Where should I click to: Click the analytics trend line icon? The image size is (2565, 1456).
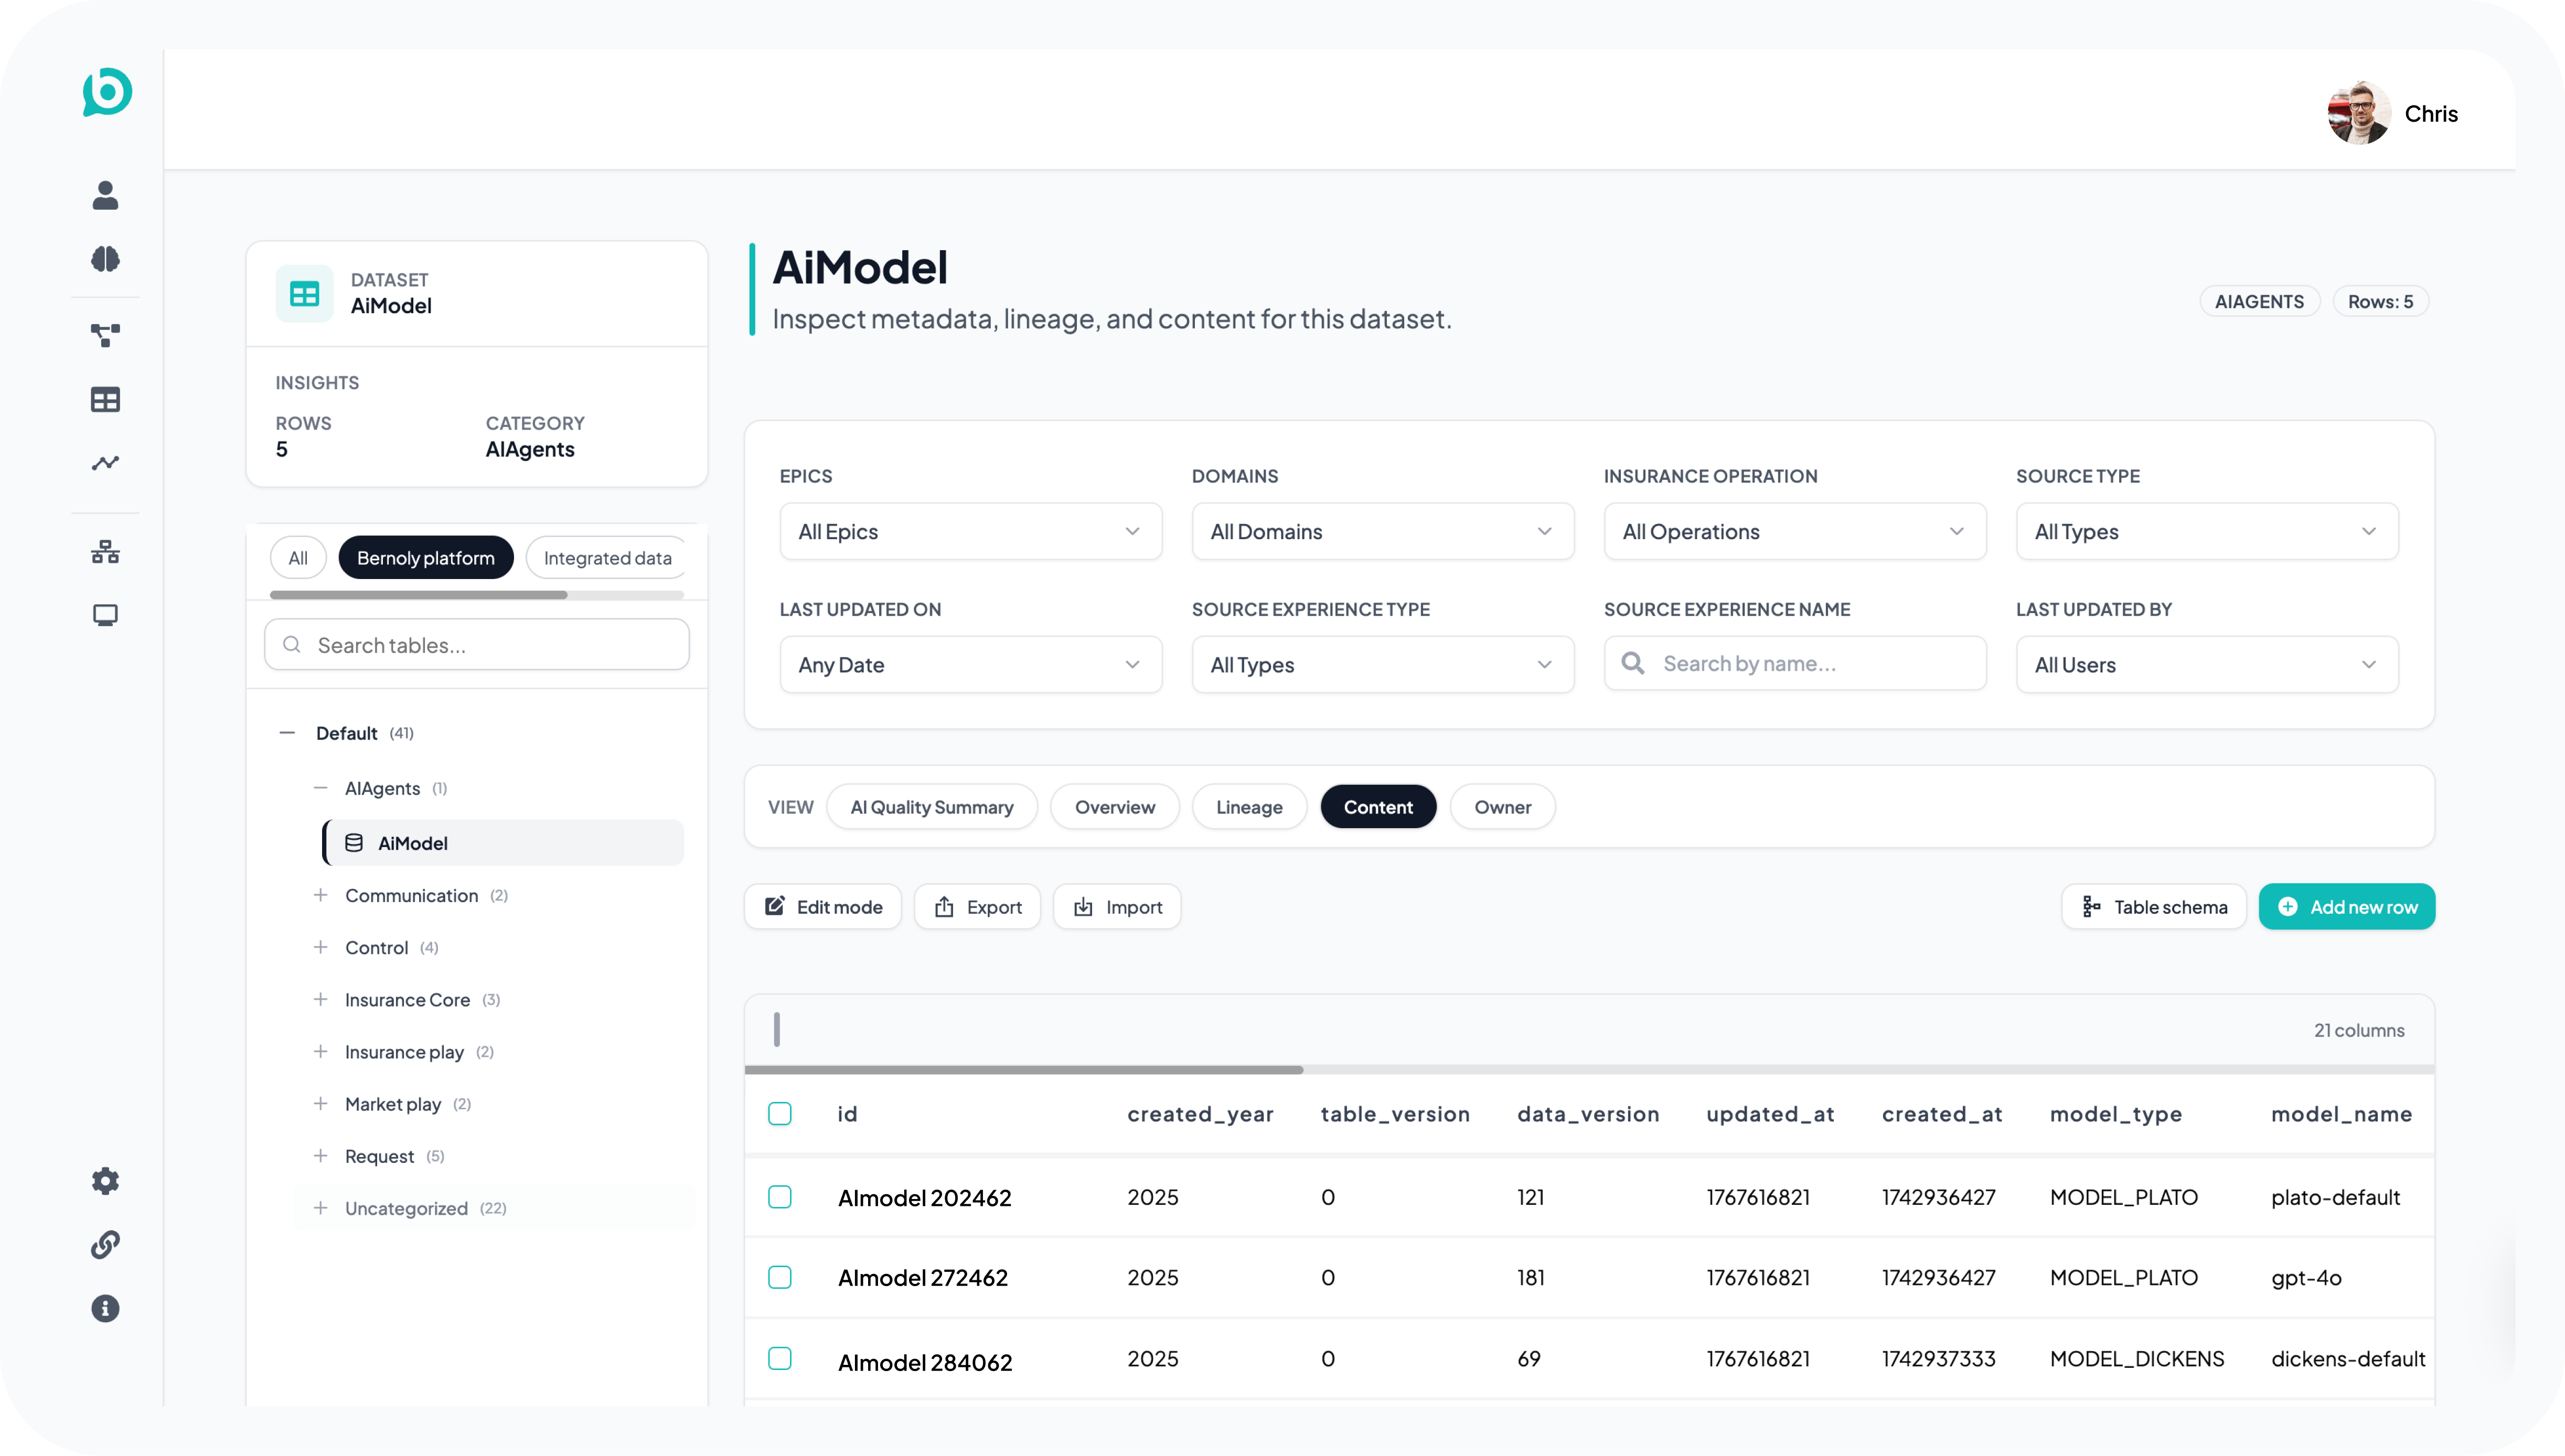(x=105, y=463)
